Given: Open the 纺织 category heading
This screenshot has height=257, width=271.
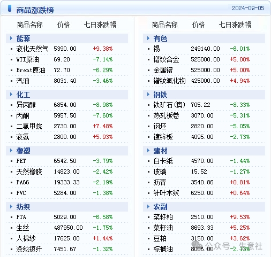Looking at the screenshot, I should click(x=23, y=207).
